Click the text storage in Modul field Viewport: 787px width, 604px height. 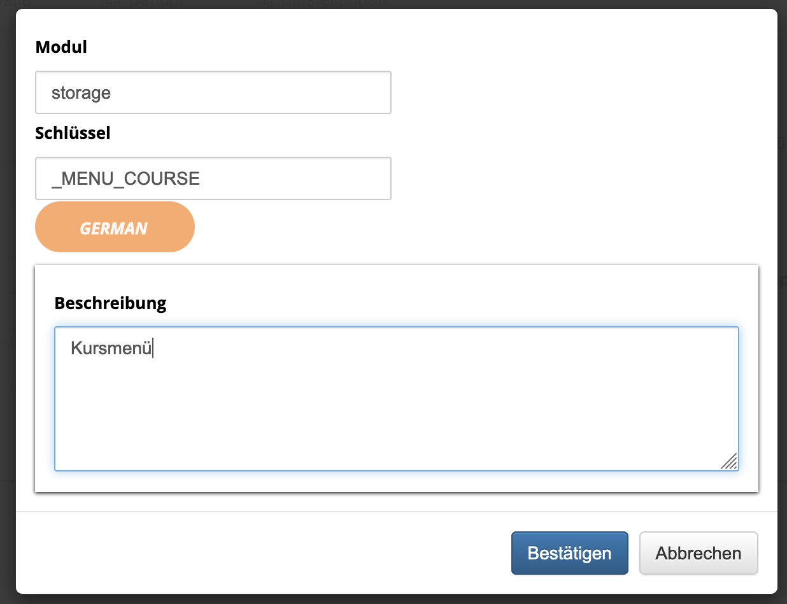coord(81,93)
